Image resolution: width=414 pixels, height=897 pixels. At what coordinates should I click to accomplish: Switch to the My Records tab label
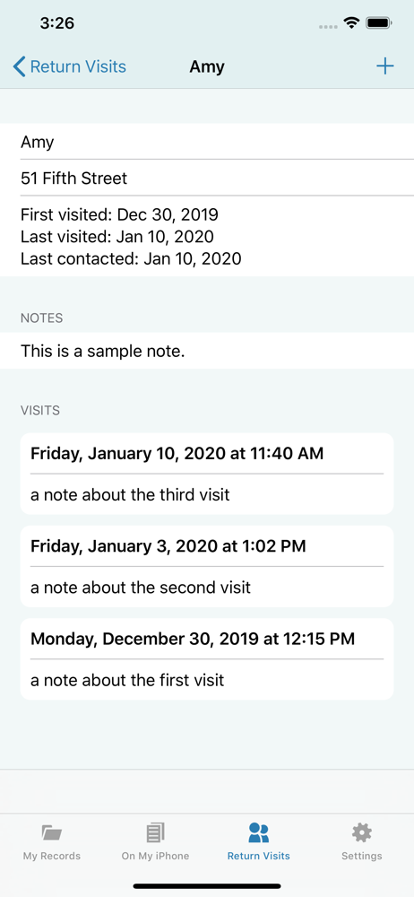click(x=52, y=857)
